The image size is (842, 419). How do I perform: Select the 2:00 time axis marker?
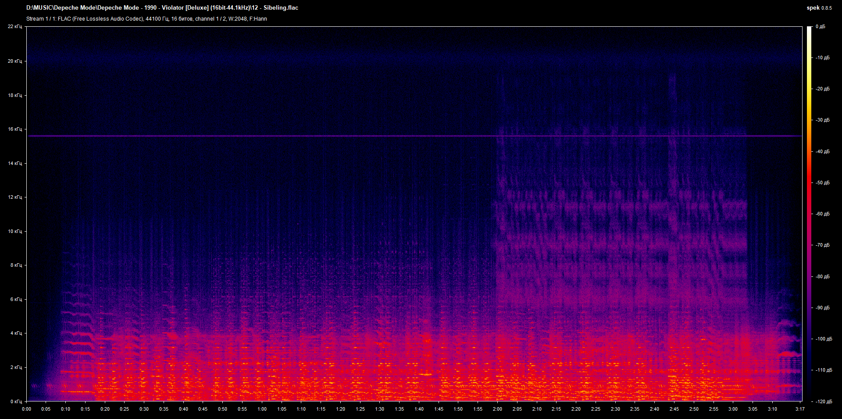click(x=497, y=409)
